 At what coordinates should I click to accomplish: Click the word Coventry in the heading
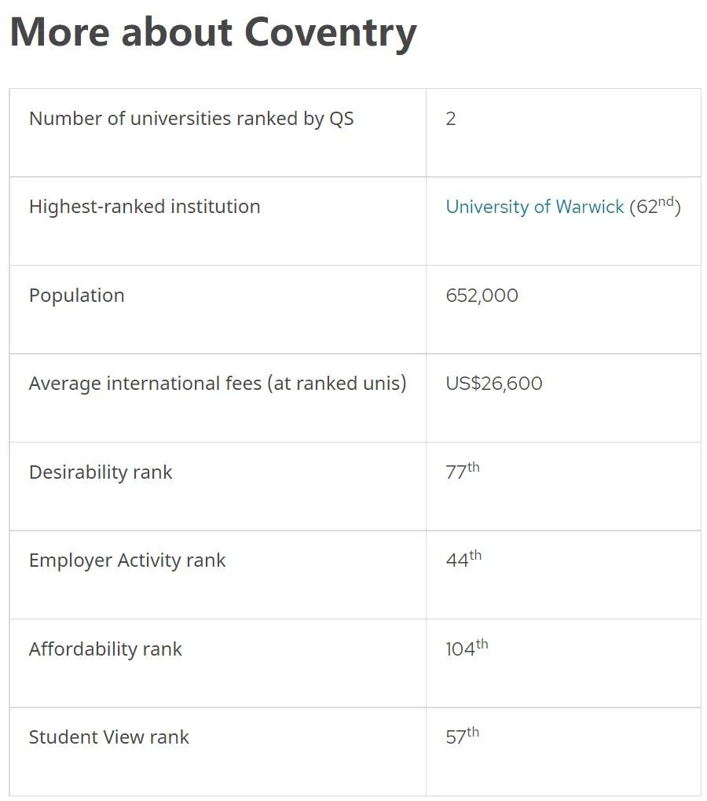[331, 33]
